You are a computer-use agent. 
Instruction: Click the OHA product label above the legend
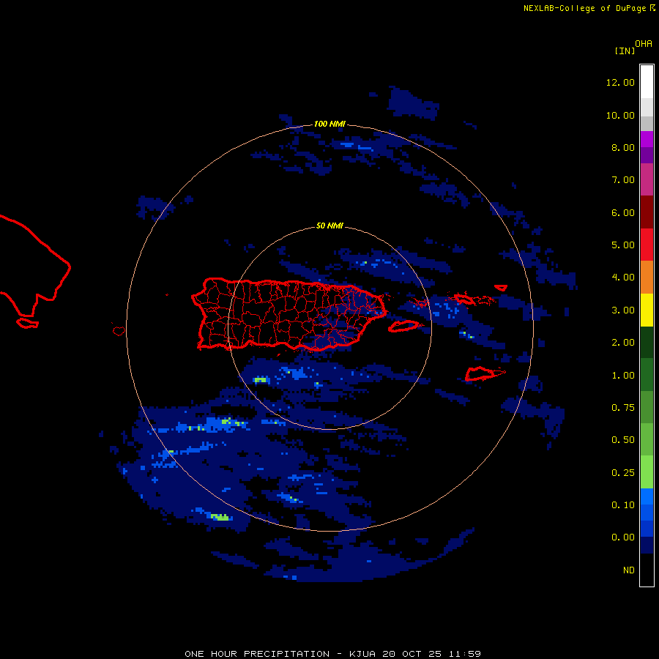644,44
